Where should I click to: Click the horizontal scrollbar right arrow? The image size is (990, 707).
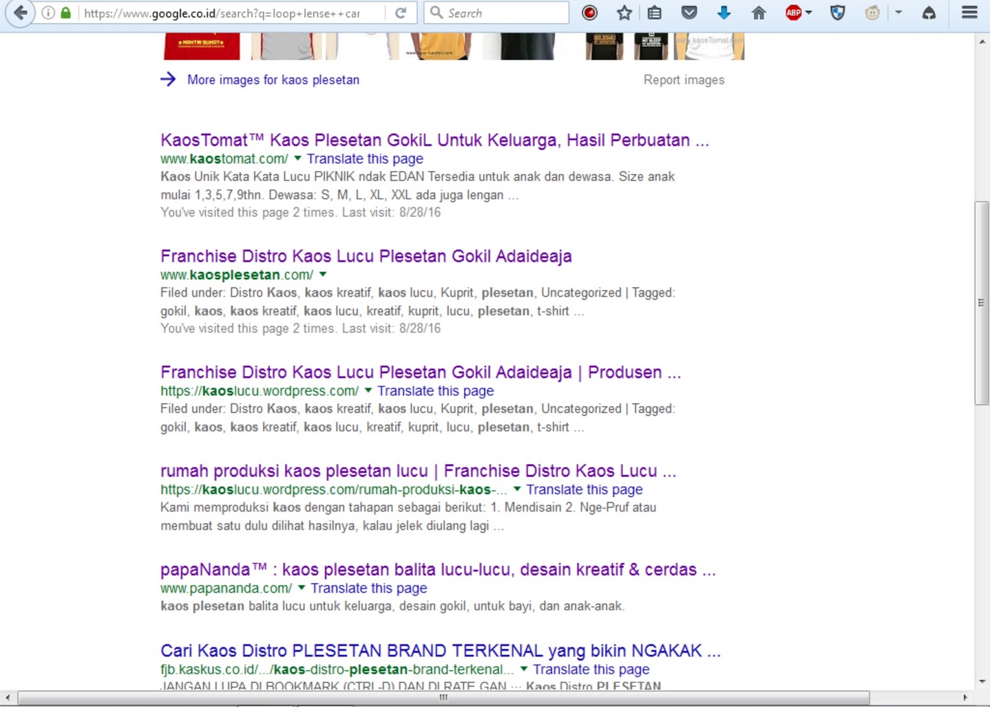point(965,698)
